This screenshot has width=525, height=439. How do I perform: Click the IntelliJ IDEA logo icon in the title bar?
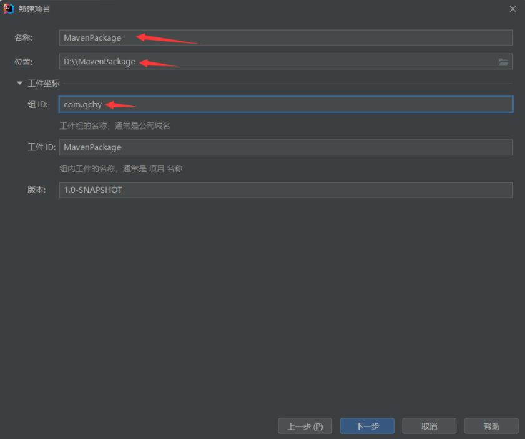pyautogui.click(x=8, y=9)
